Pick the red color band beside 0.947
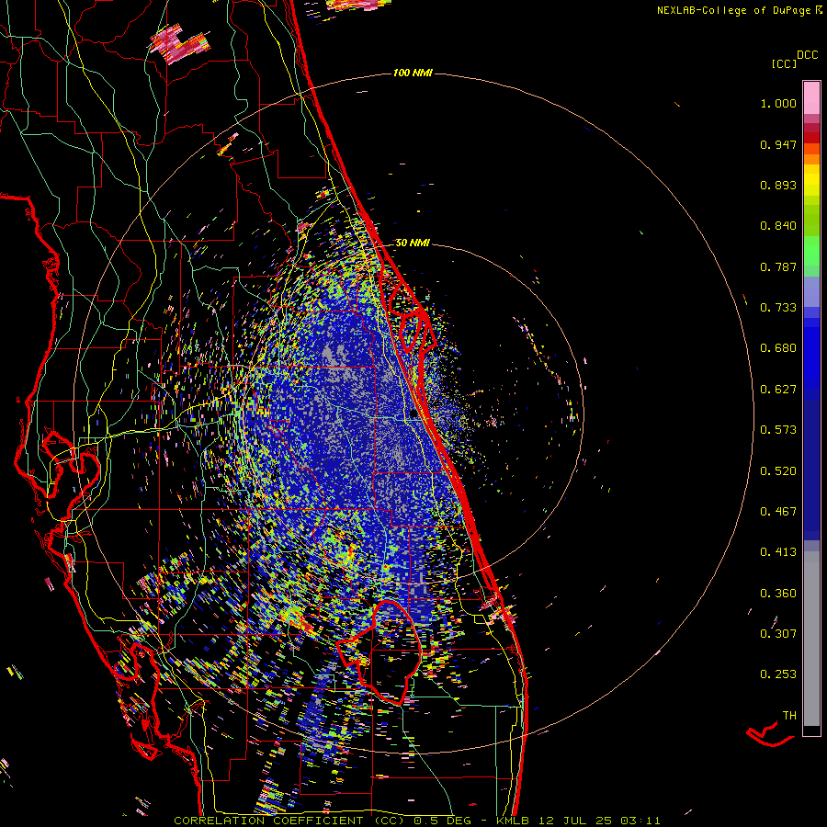 point(811,138)
